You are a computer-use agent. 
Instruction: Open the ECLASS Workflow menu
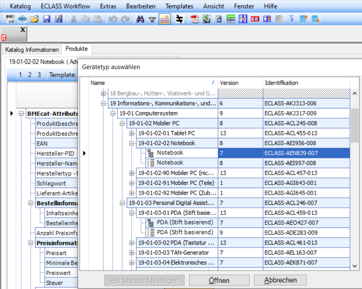(65, 6)
